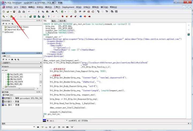Open the sys@ORCL AS SYSDBA connection dropdown
The height and width of the screenshot is (131, 193).
click(67, 121)
